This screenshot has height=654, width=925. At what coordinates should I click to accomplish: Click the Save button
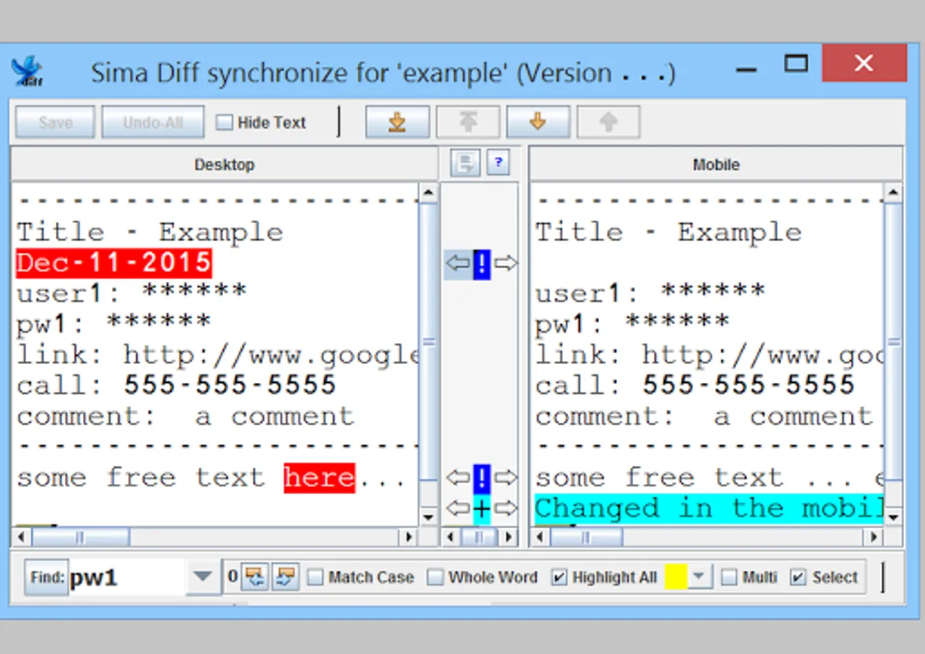coord(55,122)
